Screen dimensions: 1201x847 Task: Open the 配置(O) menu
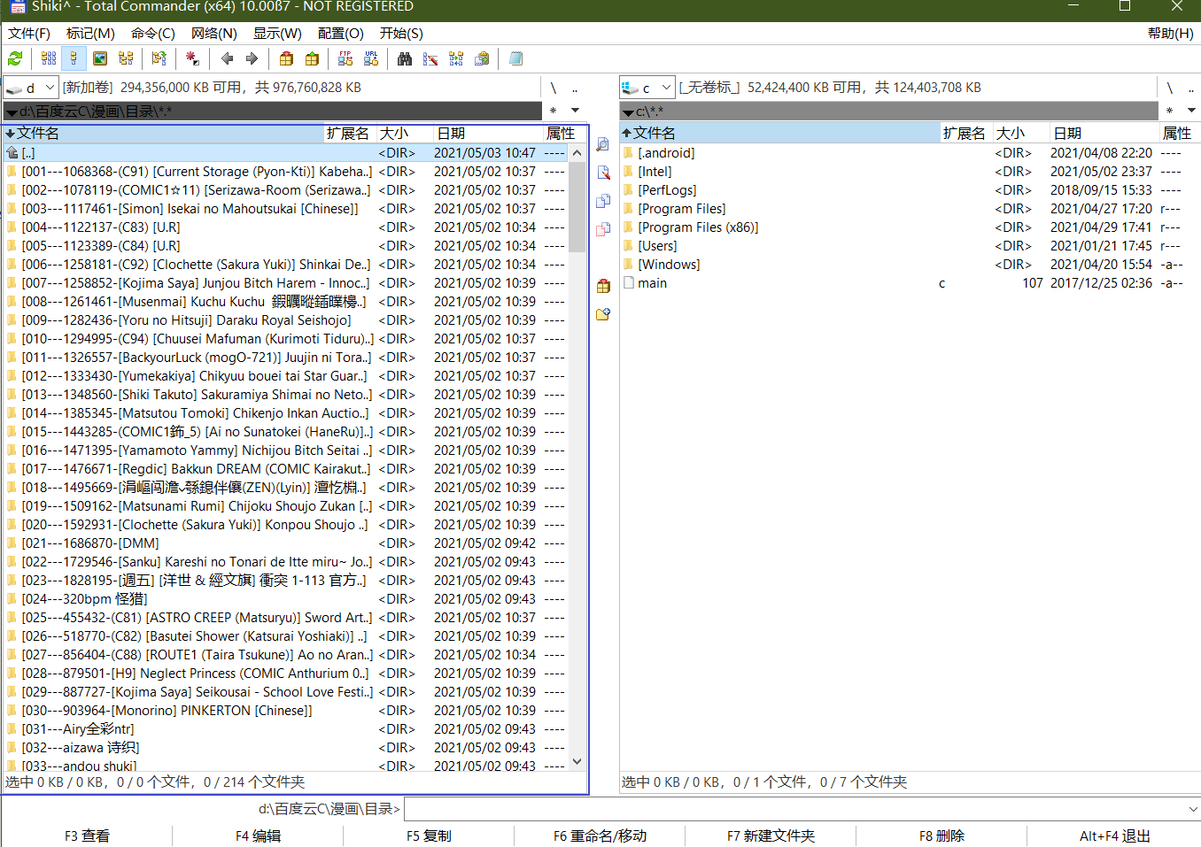coord(341,34)
